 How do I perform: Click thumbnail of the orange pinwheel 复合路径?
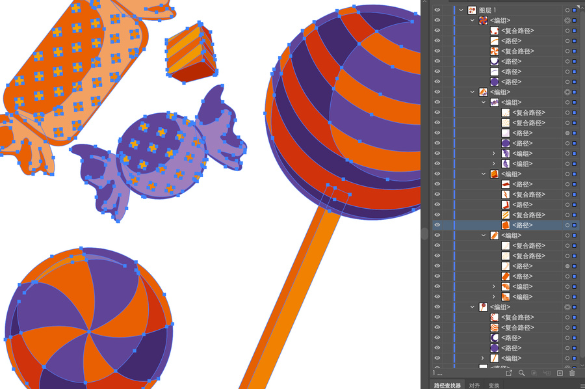(x=495, y=51)
